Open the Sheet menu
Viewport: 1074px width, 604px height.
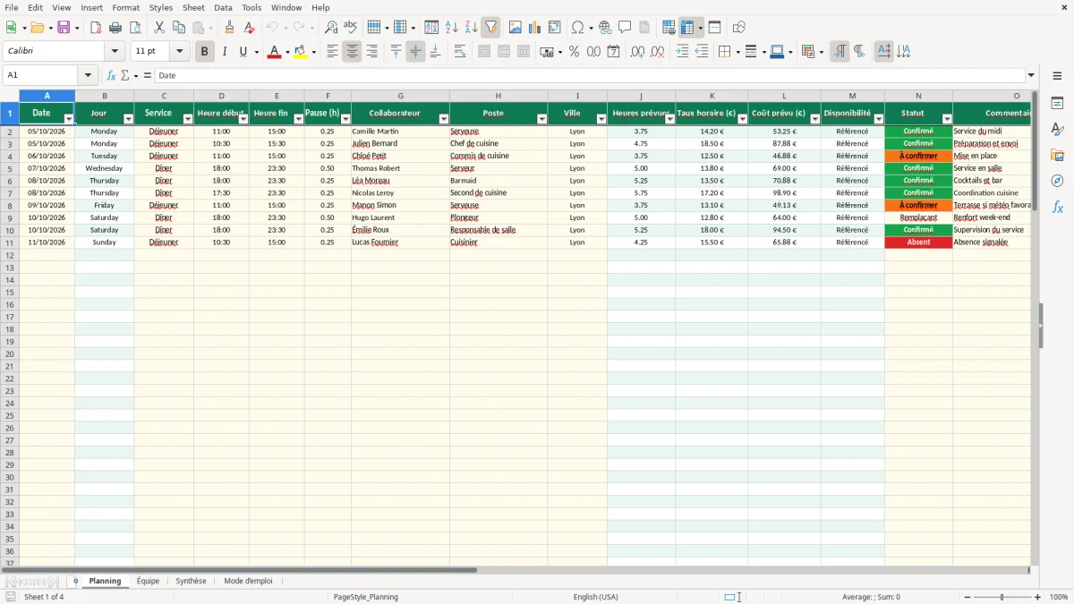click(x=193, y=7)
